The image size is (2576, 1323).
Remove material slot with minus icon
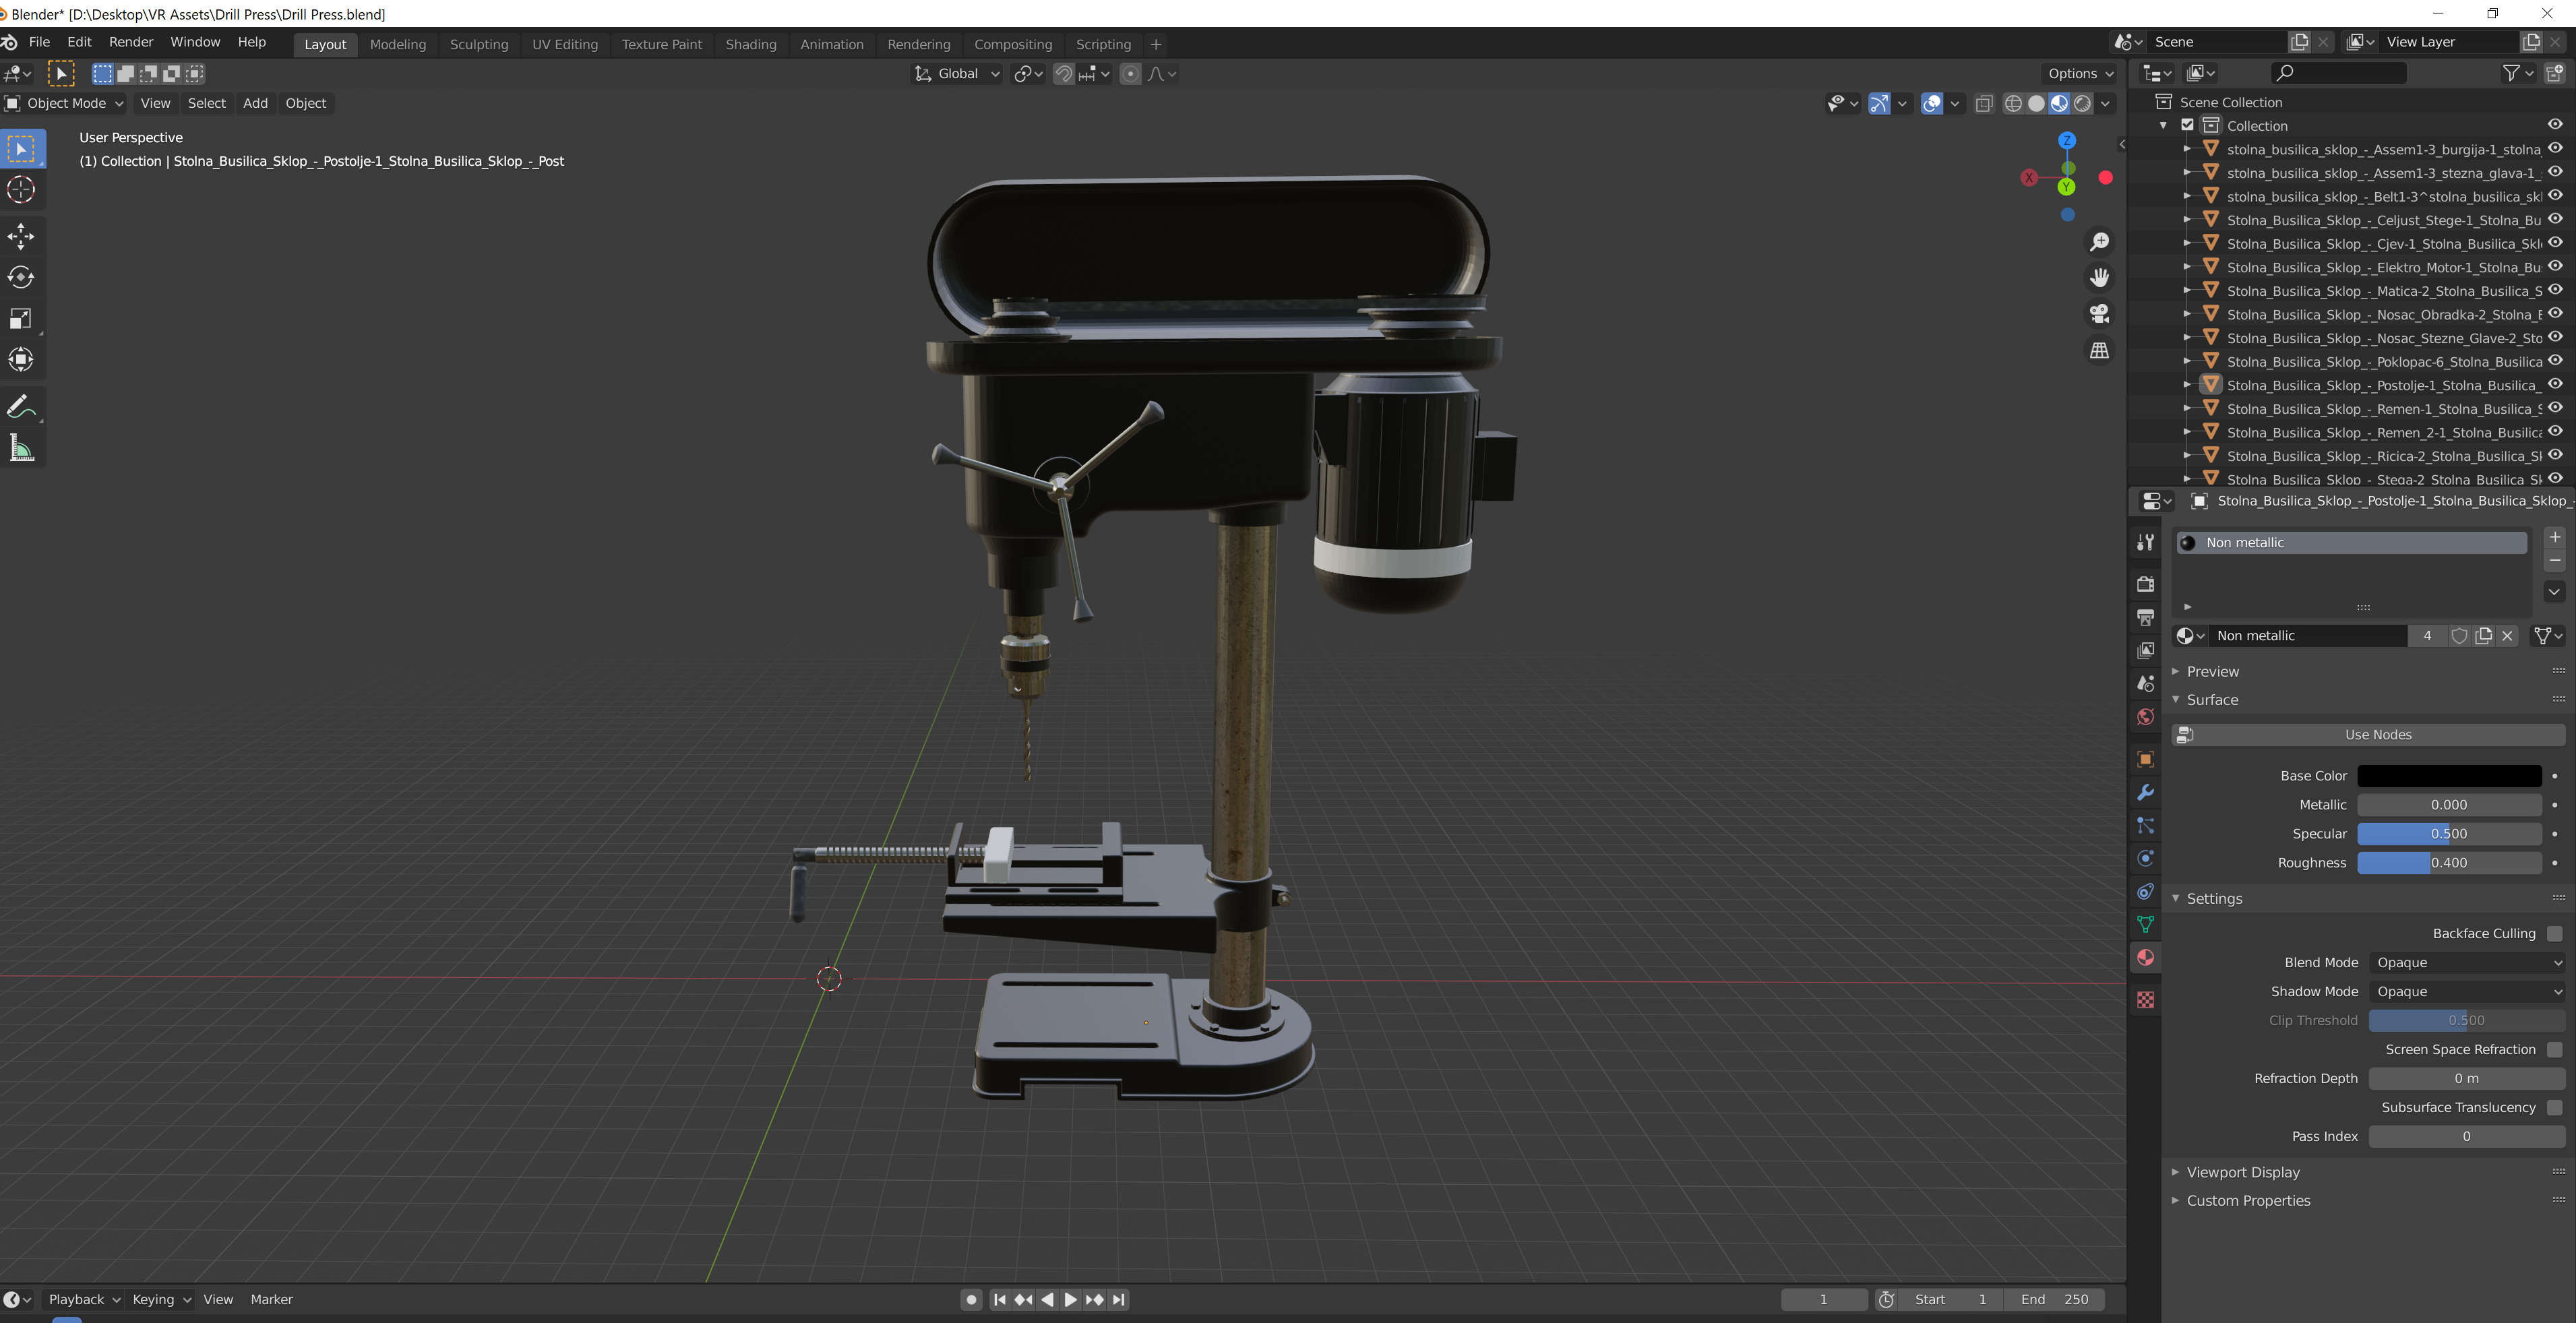[x=2554, y=561]
